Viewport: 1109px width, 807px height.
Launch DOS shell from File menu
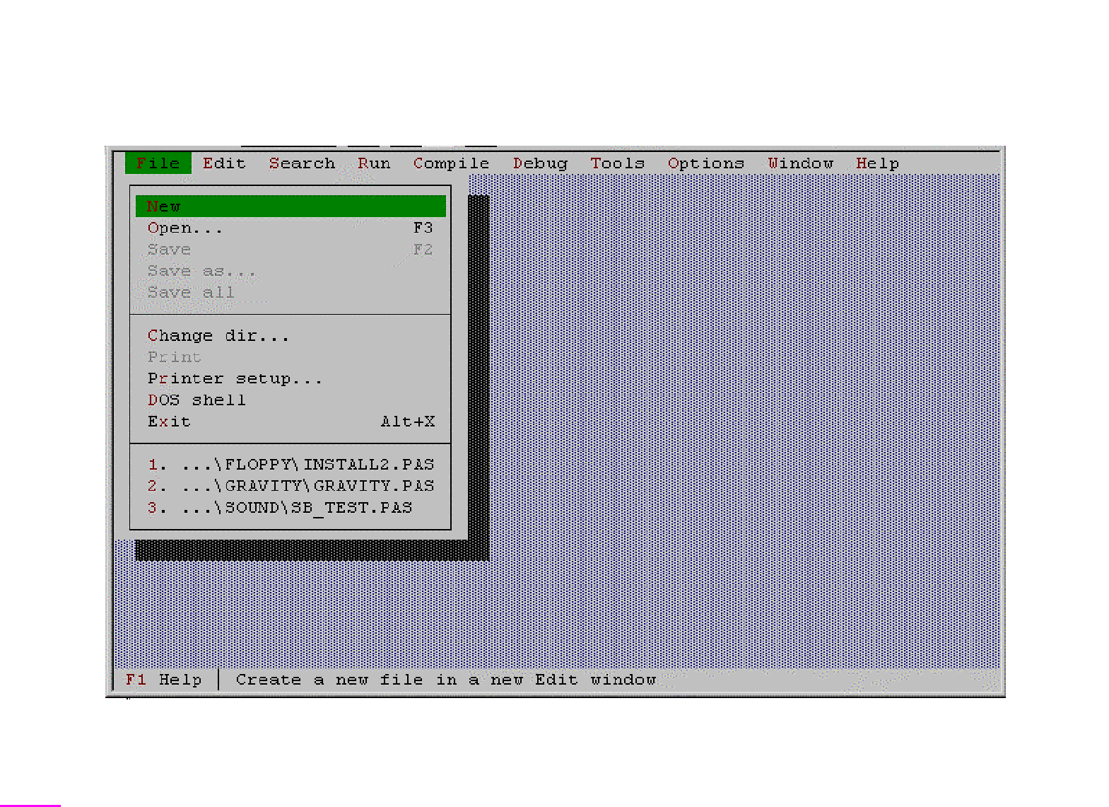[x=291, y=400]
